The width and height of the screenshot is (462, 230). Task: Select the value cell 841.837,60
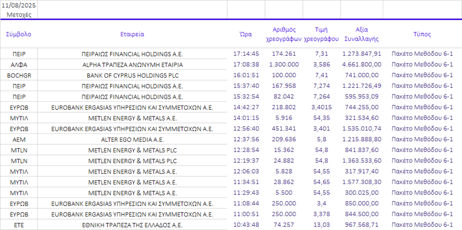361,150
